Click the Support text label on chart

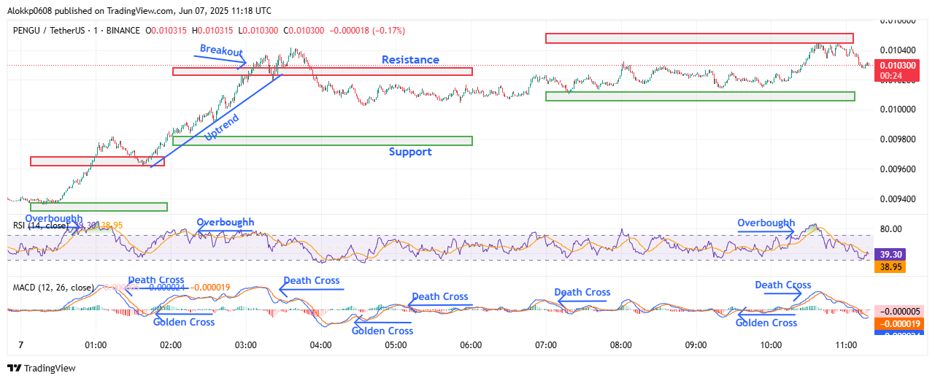410,152
